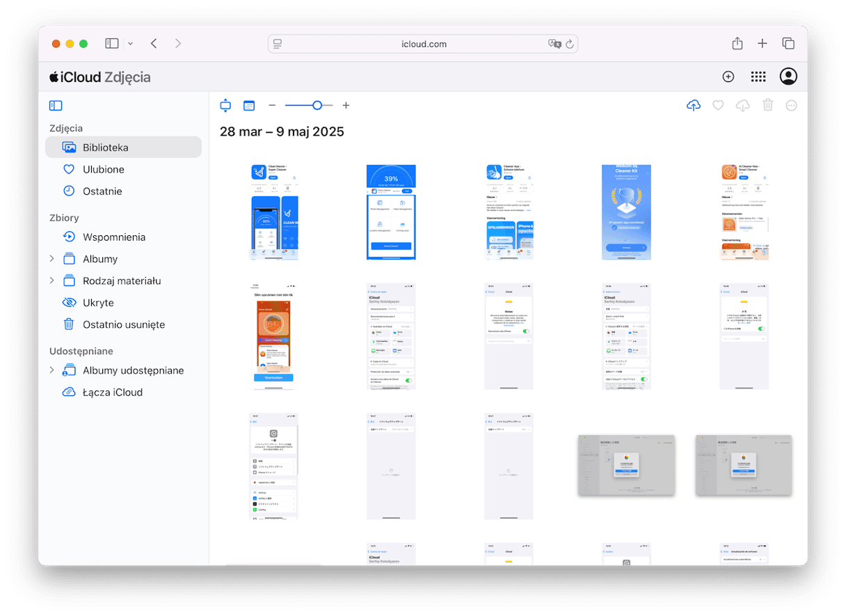Click the zoom in plus button
The height and width of the screenshot is (616, 846).
(x=346, y=105)
